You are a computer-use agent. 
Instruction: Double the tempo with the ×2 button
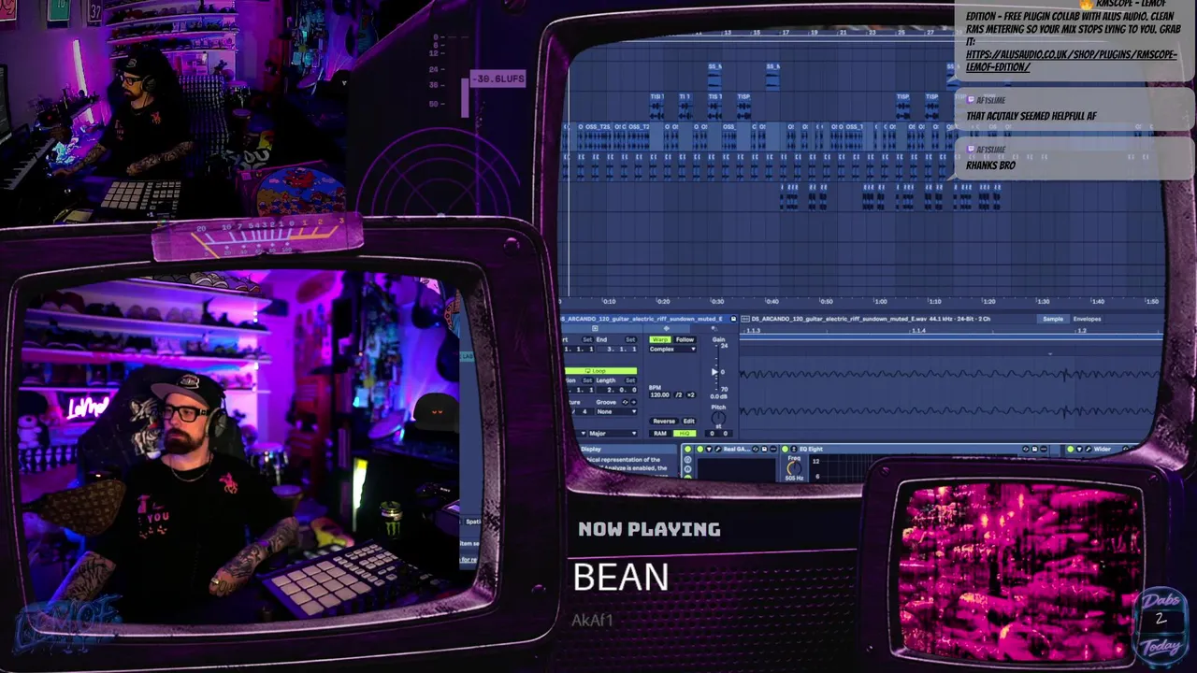click(691, 394)
